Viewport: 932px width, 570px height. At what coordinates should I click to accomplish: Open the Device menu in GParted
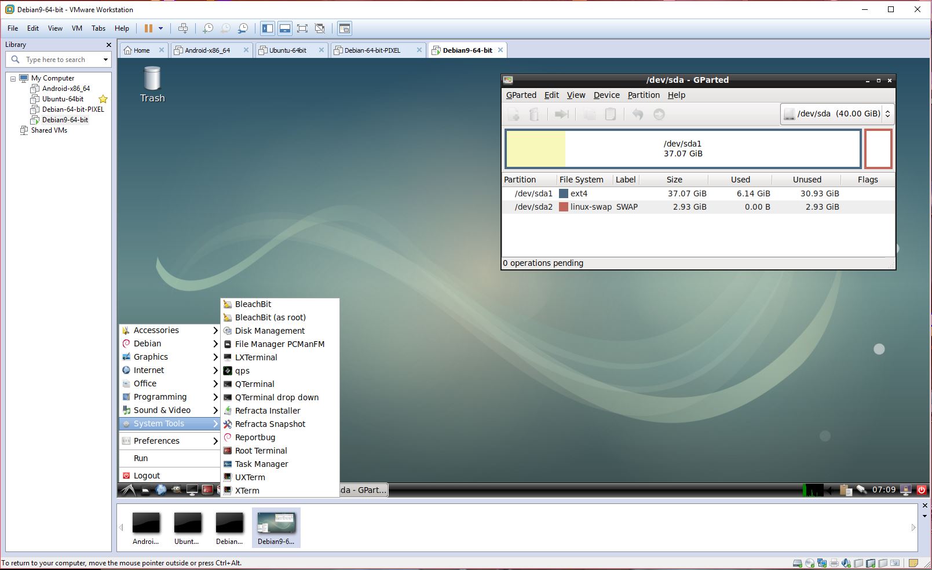click(606, 95)
